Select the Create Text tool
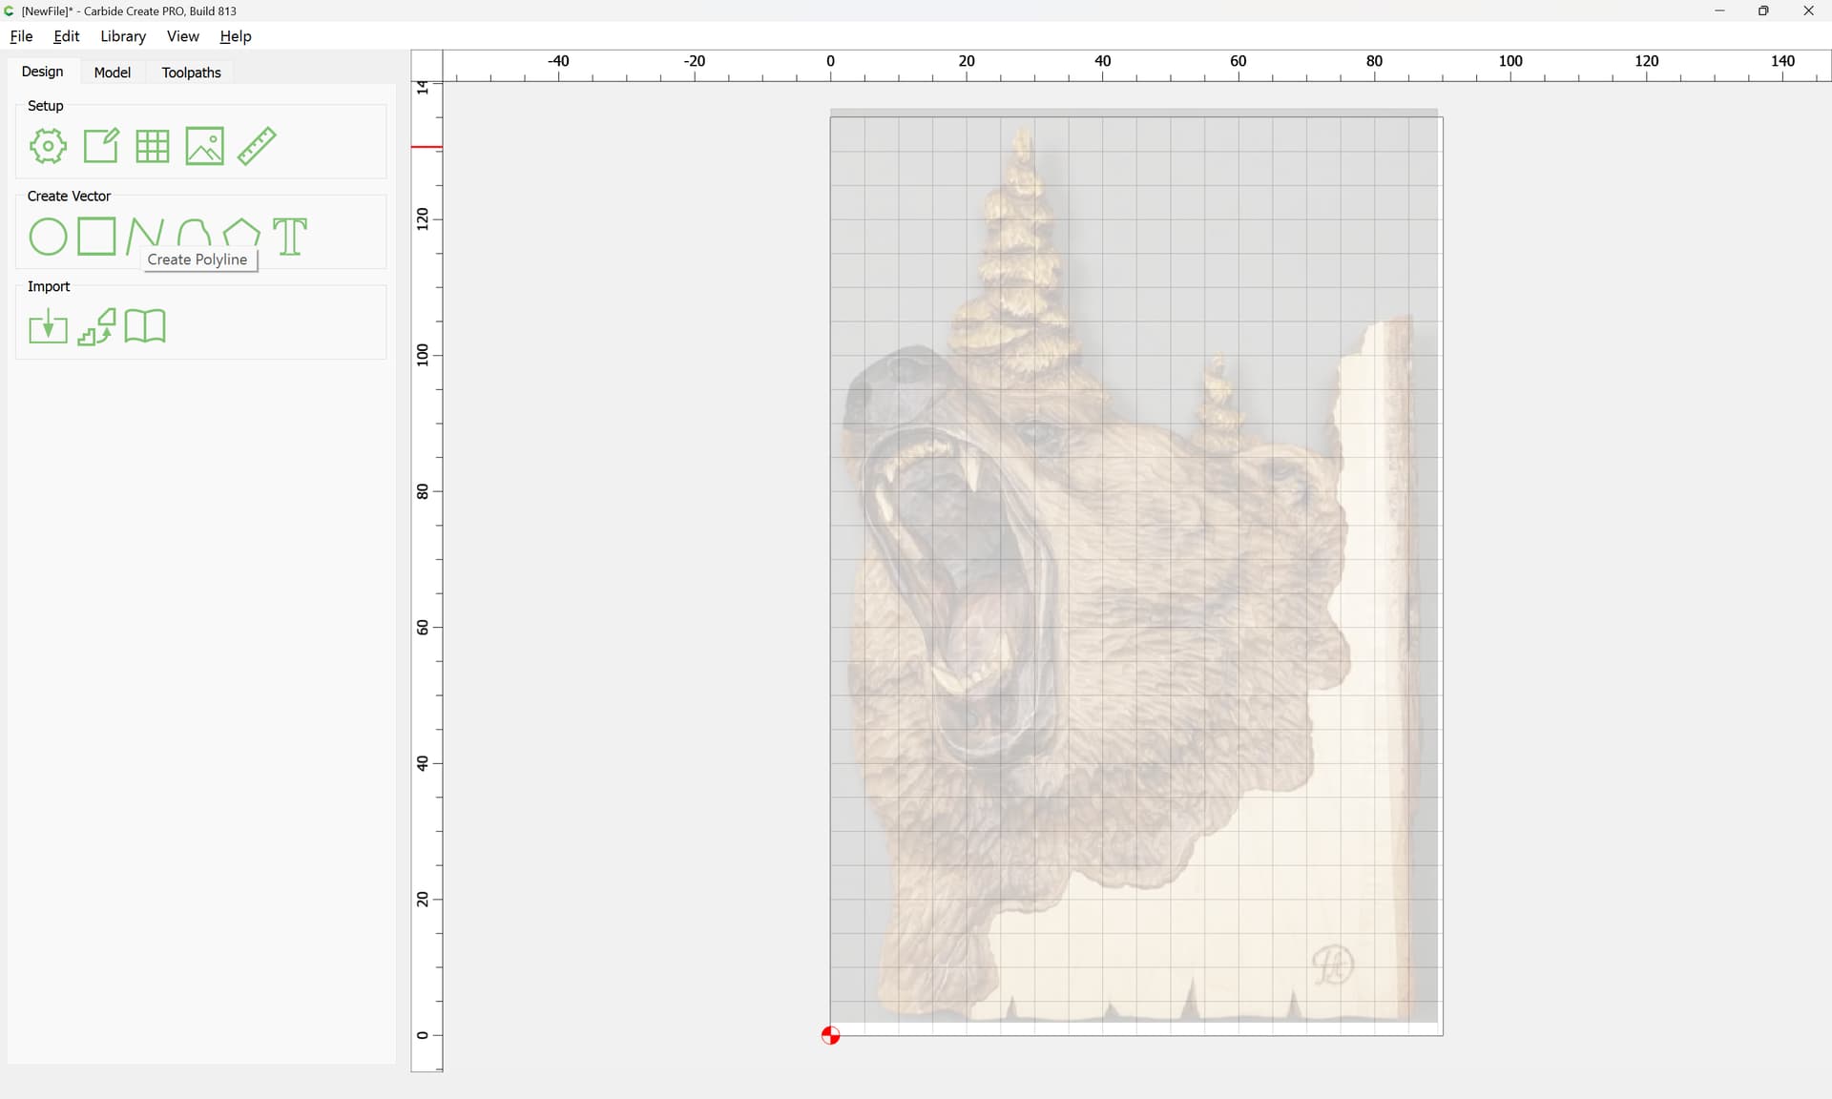The width and height of the screenshot is (1832, 1099). pyautogui.click(x=290, y=237)
